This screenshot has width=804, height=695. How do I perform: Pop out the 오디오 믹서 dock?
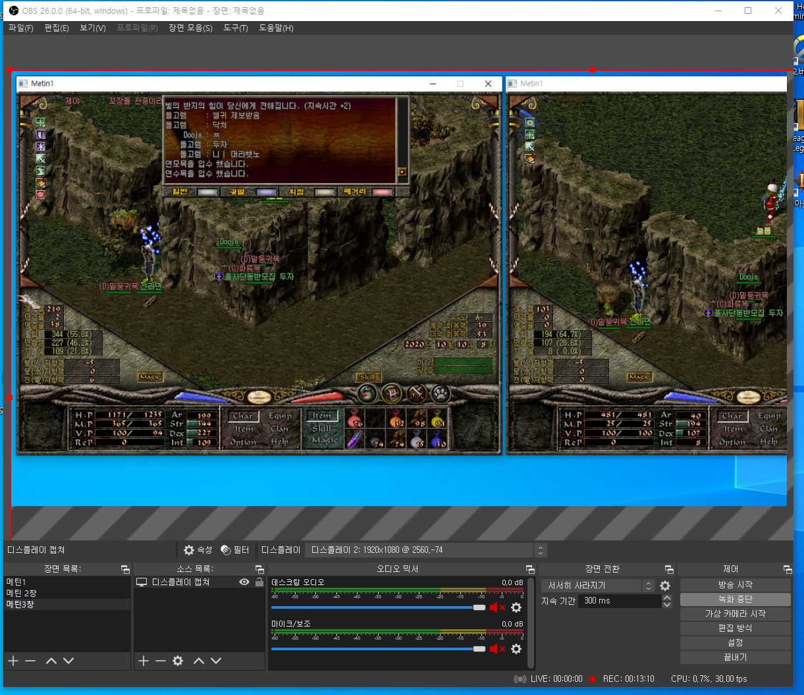(530, 569)
